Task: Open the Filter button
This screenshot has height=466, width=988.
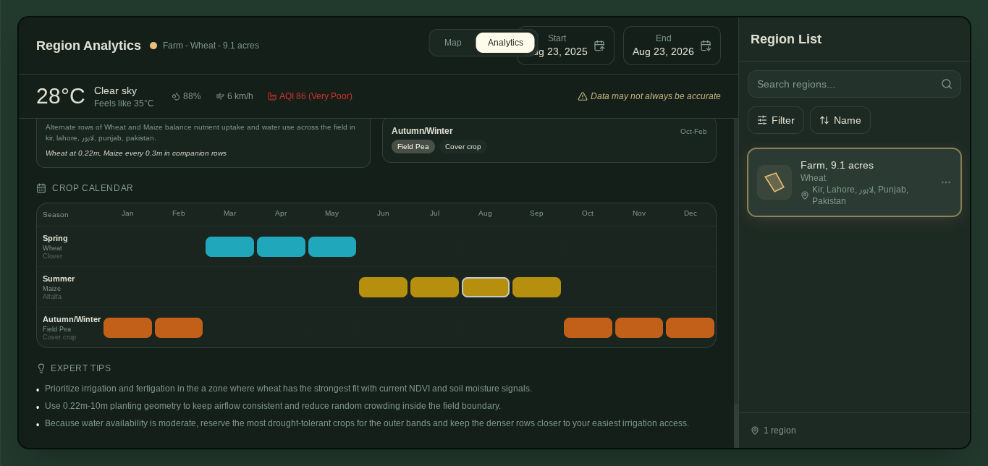Action: (776, 120)
